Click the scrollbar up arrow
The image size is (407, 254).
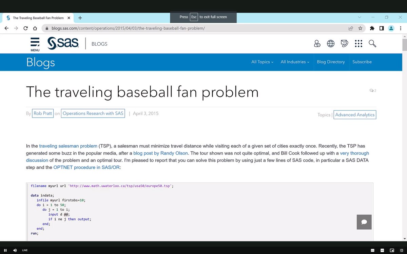[x=404, y=36]
